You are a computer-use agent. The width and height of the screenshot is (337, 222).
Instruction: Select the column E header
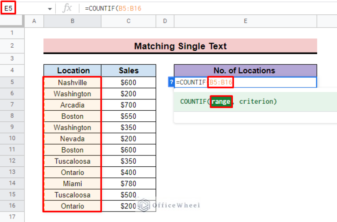pyautogui.click(x=245, y=21)
